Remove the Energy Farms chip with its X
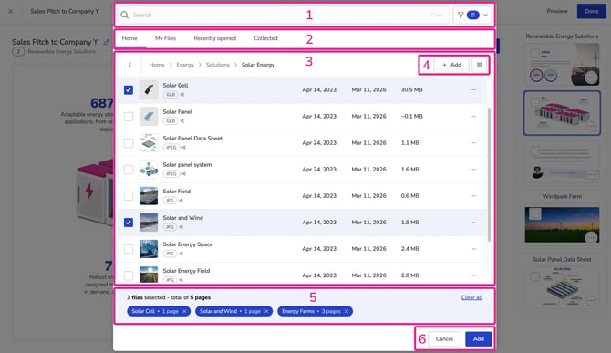The image size is (611, 353). pyautogui.click(x=347, y=311)
